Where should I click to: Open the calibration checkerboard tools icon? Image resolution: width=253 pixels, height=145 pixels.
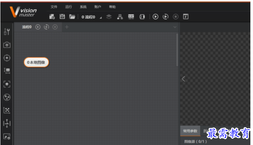tap(7, 110)
